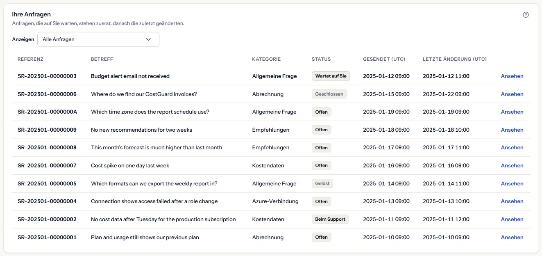Open Ansehen for SR-202501-00000002
Screen dimensions: 542x256
point(512,219)
